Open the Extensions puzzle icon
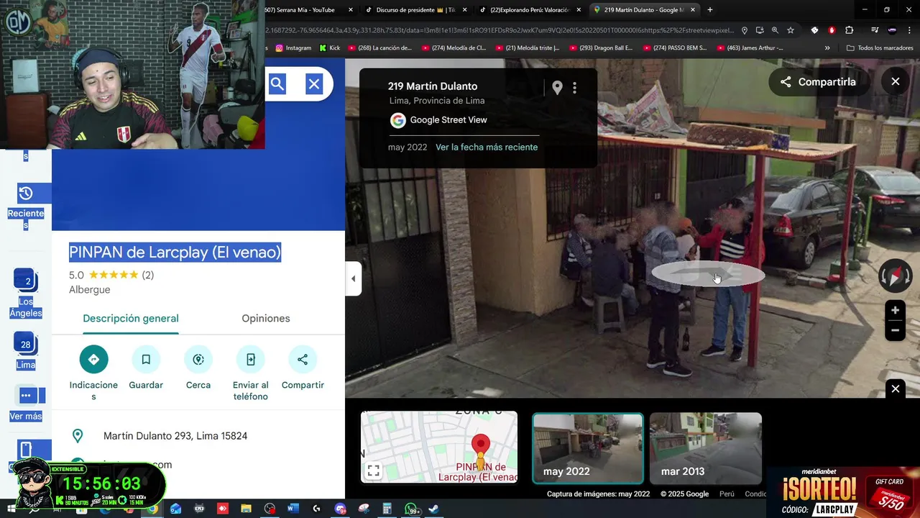Image resolution: width=920 pixels, height=518 pixels. 850,30
